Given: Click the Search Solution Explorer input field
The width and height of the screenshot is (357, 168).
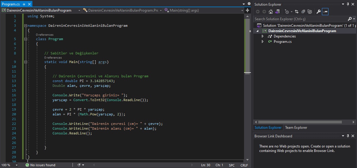Looking at the screenshot, I should [300, 19].
